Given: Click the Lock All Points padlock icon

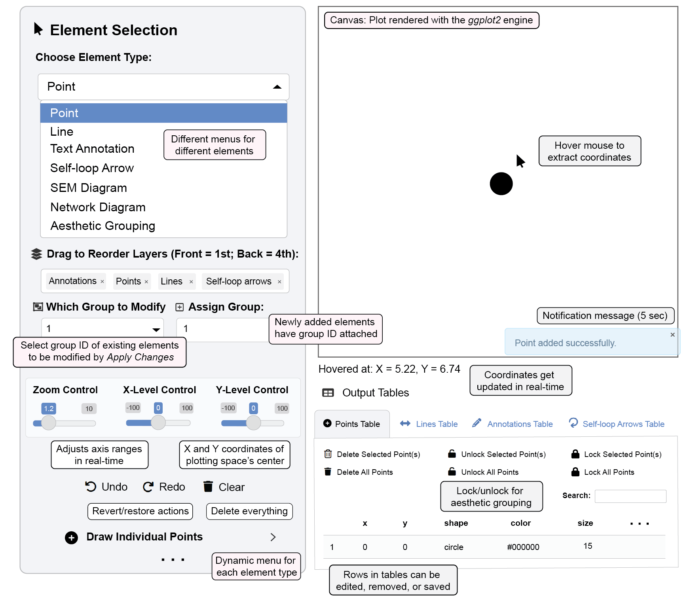Looking at the screenshot, I should coord(575,472).
